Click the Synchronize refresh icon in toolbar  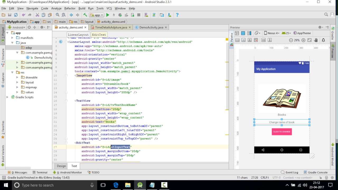[x=16, y=15]
